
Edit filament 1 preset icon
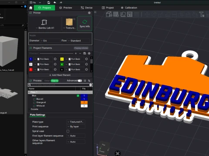(x=55, y=59)
